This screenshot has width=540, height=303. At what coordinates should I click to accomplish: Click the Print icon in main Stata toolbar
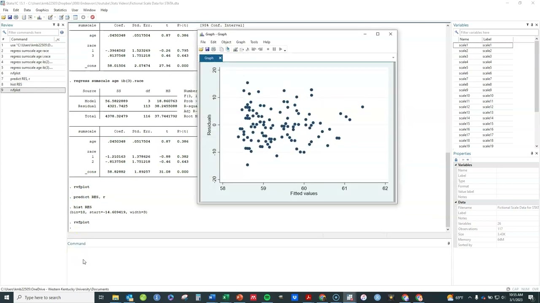[16, 17]
